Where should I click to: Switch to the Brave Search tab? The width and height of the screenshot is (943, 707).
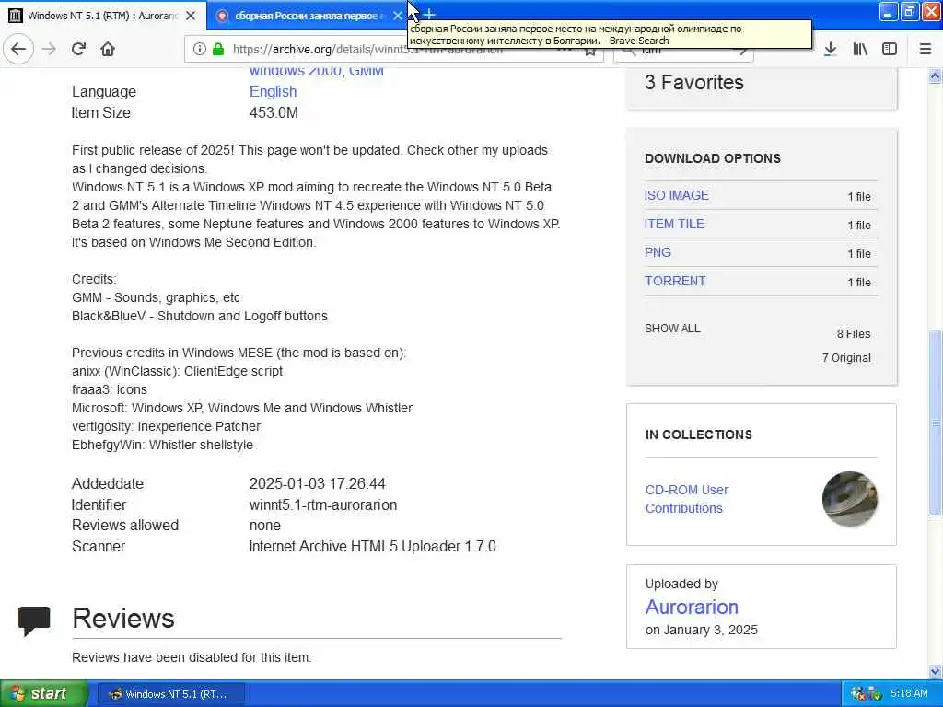(x=309, y=16)
